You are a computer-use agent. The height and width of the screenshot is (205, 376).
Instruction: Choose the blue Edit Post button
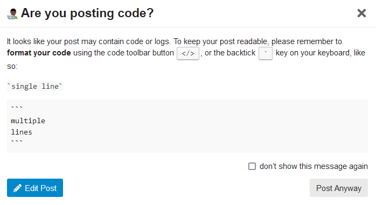coord(35,188)
